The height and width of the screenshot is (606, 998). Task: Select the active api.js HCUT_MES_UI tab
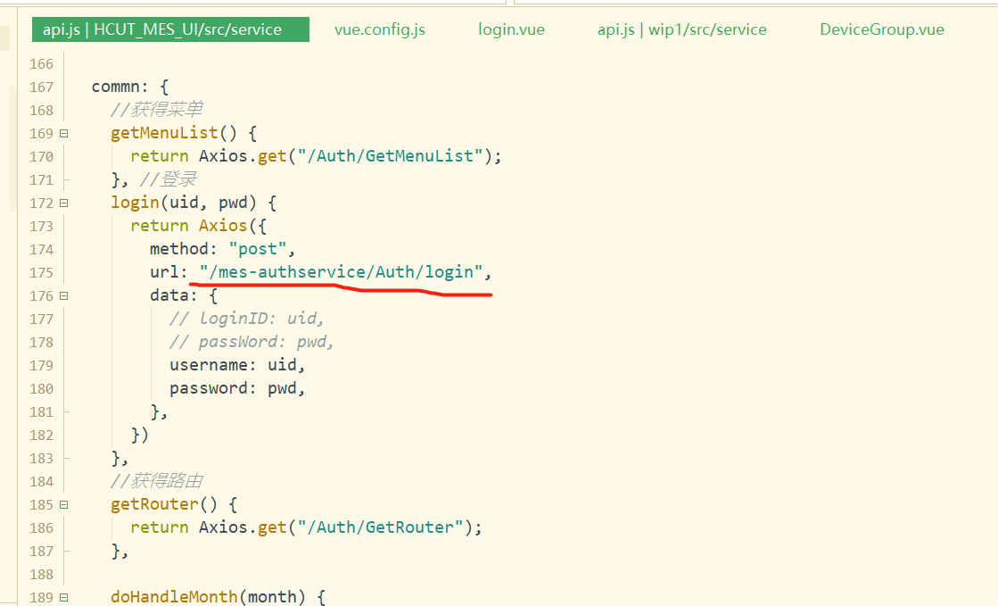coord(170,29)
